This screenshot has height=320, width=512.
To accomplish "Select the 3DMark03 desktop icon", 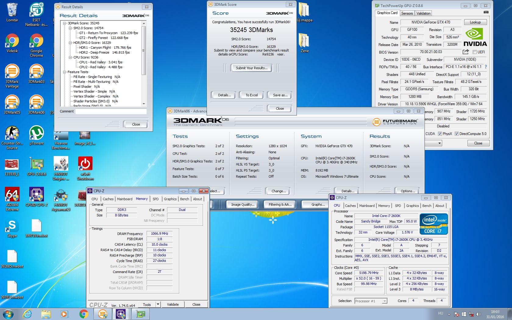I will (x=36, y=74).
